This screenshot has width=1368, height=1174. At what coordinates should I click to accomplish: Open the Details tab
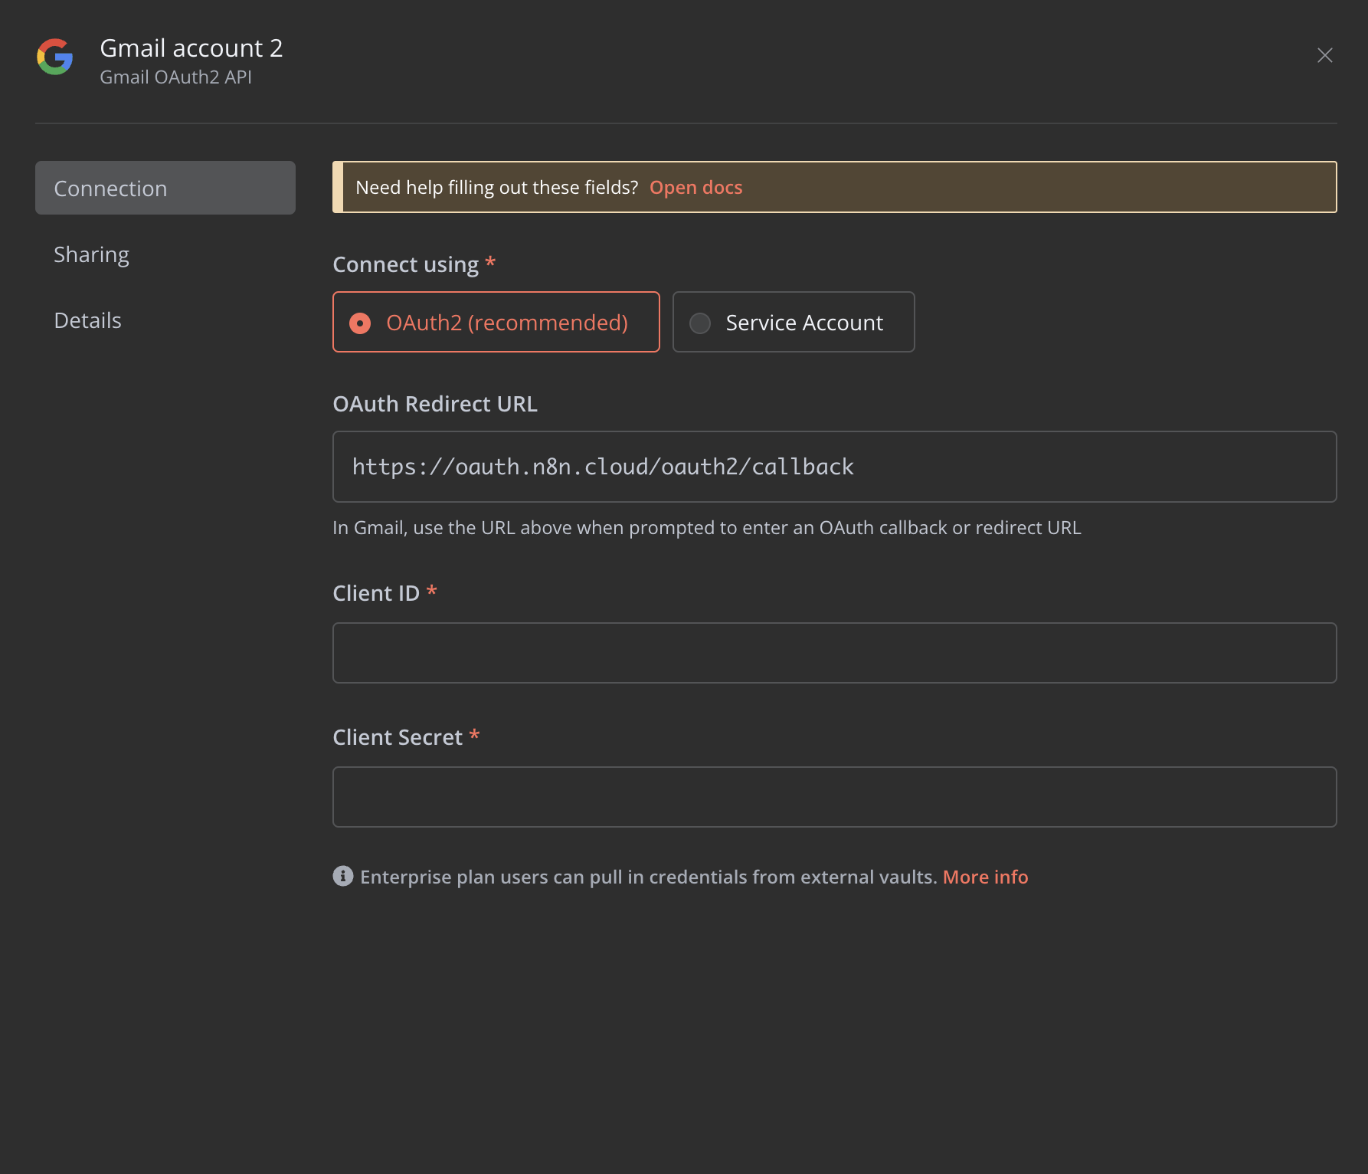click(x=87, y=320)
